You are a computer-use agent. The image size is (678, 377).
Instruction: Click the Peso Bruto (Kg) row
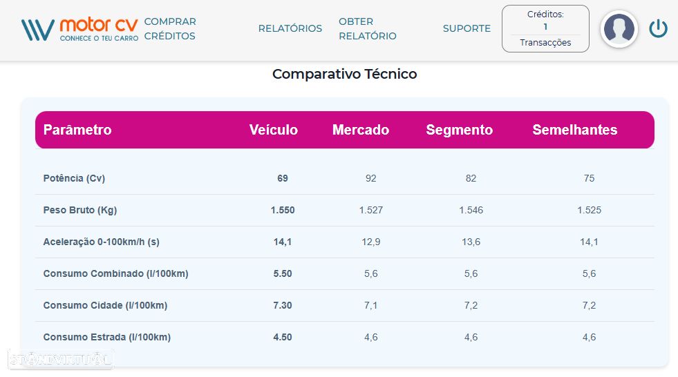(79, 210)
